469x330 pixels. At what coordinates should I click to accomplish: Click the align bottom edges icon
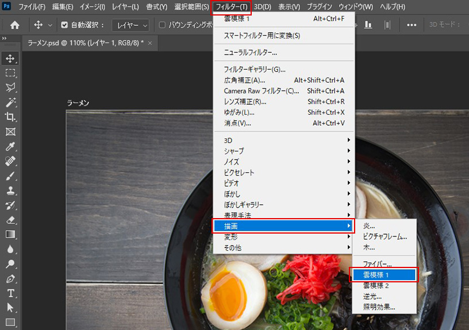pyautogui.click(x=368, y=25)
